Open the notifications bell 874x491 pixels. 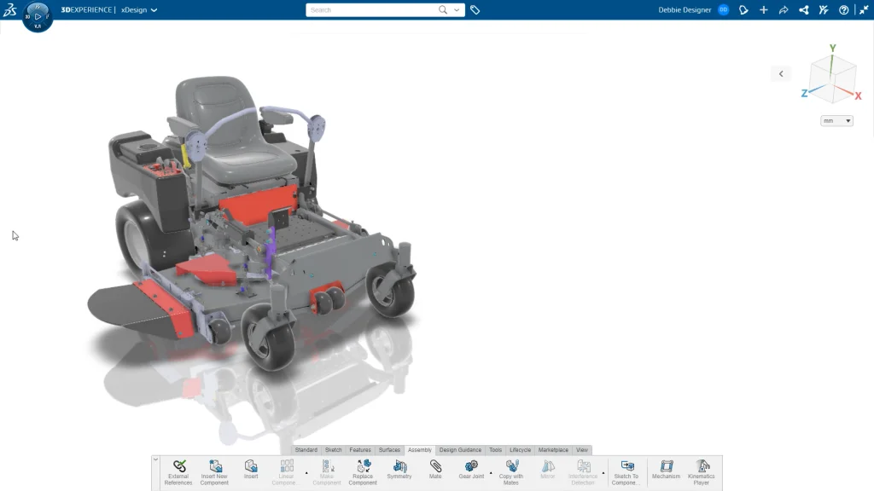(743, 9)
